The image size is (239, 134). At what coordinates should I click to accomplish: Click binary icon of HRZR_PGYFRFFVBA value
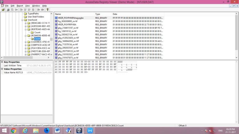(x=56, y=25)
